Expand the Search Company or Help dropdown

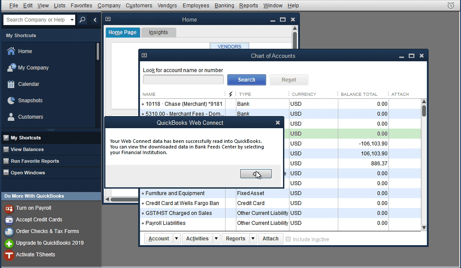point(72,20)
